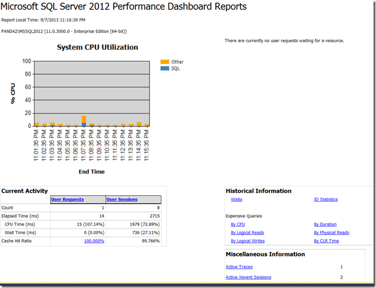Click the System CPU Utilization chart title

(x=97, y=47)
